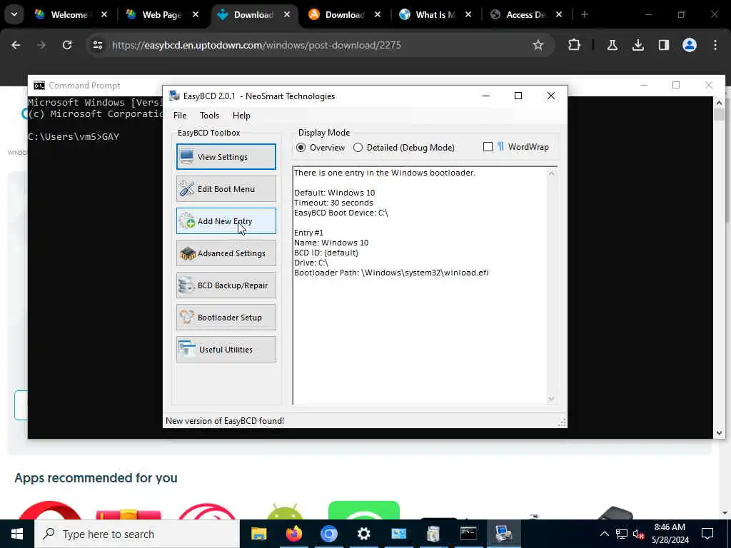Click 'Timeout: 30 seconds' line
Screen dimensions: 731x548
[333, 203]
